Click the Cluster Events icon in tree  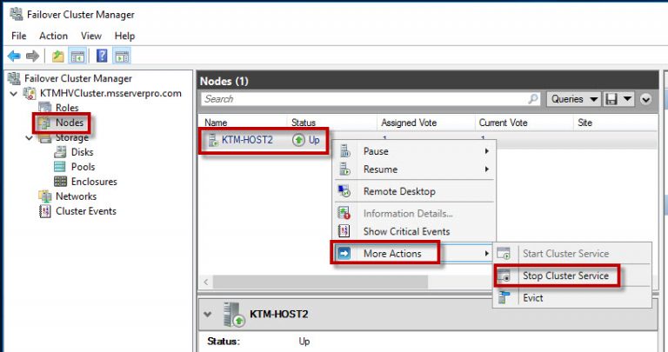pyautogui.click(x=44, y=211)
